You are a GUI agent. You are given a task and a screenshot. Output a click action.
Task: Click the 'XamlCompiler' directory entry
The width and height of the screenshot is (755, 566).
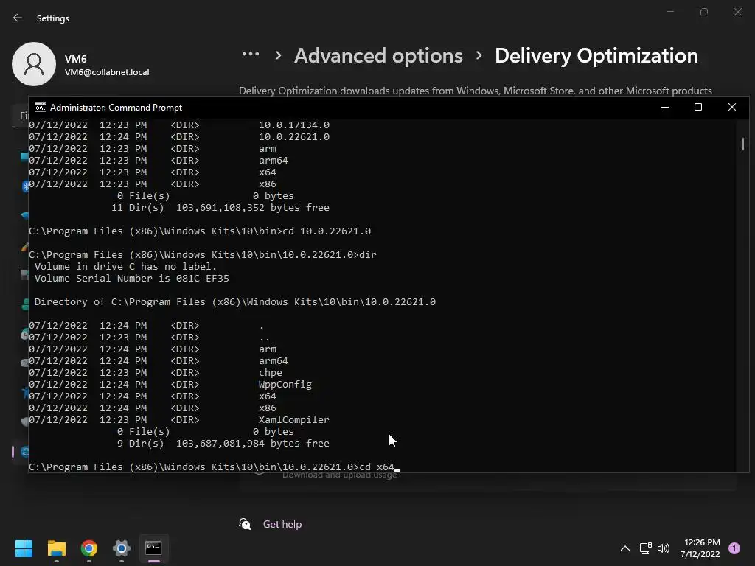pos(293,419)
